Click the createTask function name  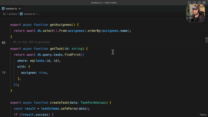coord(59,103)
